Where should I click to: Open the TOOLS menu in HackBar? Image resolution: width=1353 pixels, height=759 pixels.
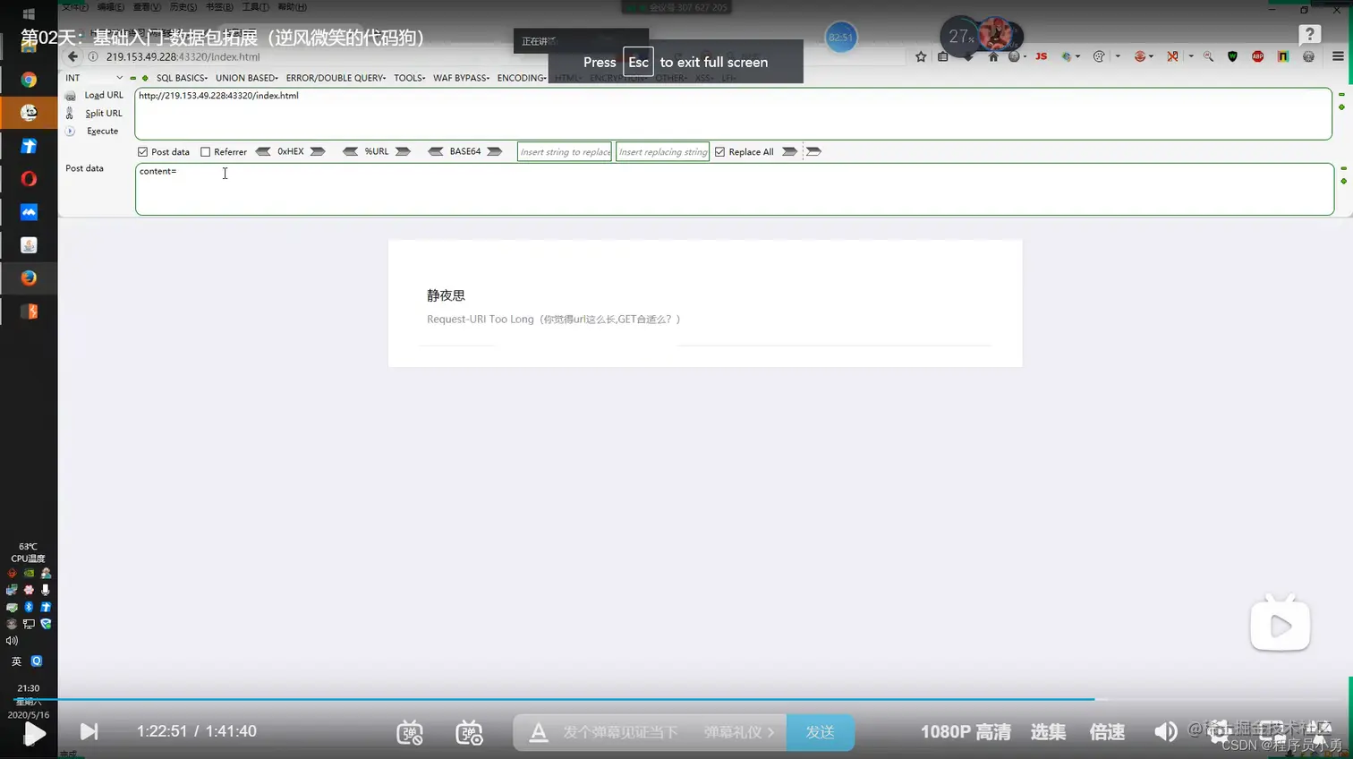point(410,78)
